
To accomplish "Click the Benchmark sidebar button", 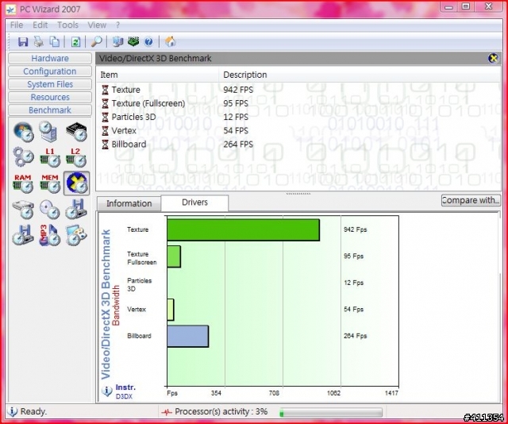I will tap(50, 110).
